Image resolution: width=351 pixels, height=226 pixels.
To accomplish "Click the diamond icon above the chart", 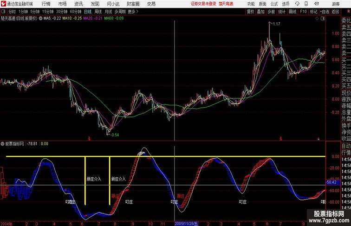I will (317, 19).
